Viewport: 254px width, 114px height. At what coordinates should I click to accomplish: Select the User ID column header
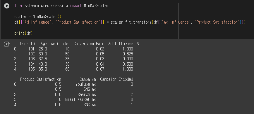[x=28, y=44]
